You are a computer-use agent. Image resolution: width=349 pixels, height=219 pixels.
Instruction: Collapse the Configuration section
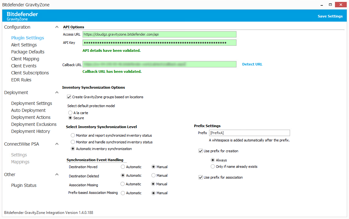[x=57, y=27]
